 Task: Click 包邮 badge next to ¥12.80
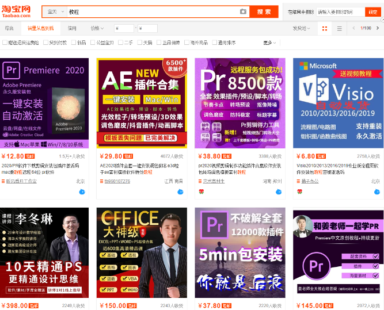tap(30, 156)
